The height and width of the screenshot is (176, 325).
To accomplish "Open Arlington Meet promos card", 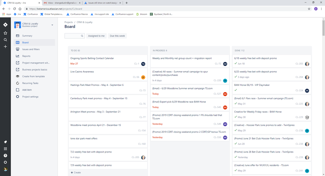I will click(x=108, y=115).
